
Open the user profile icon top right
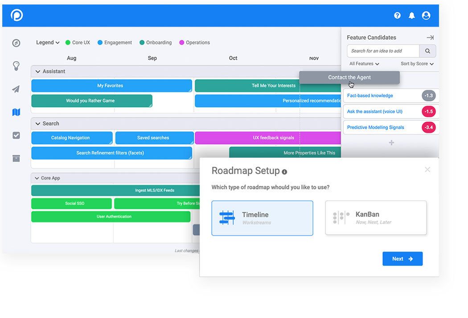(426, 15)
